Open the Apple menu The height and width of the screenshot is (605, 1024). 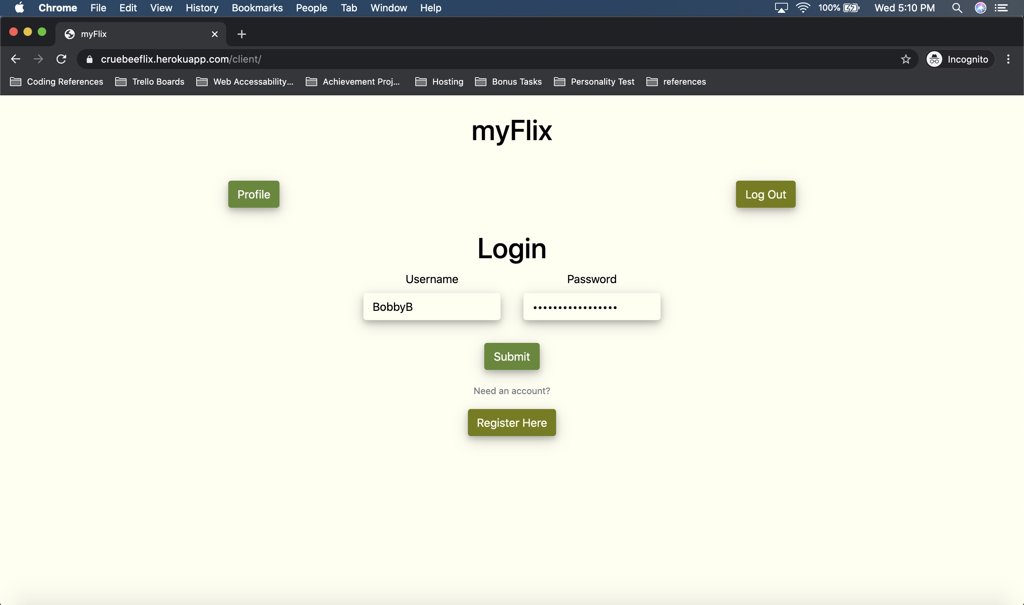(x=19, y=8)
